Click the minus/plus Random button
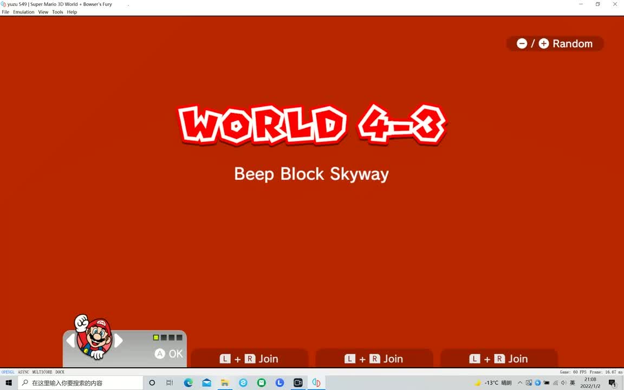 [555, 43]
